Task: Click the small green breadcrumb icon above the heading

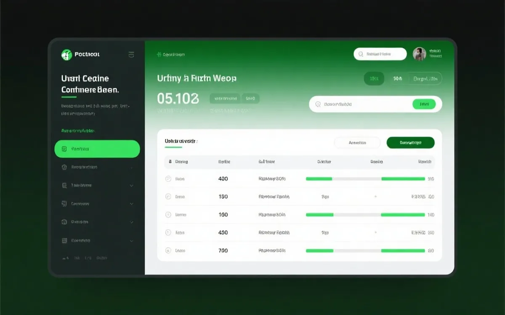Action: tap(159, 55)
